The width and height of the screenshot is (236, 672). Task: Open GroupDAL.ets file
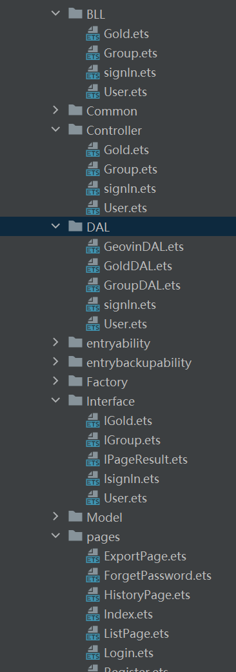[142, 286]
